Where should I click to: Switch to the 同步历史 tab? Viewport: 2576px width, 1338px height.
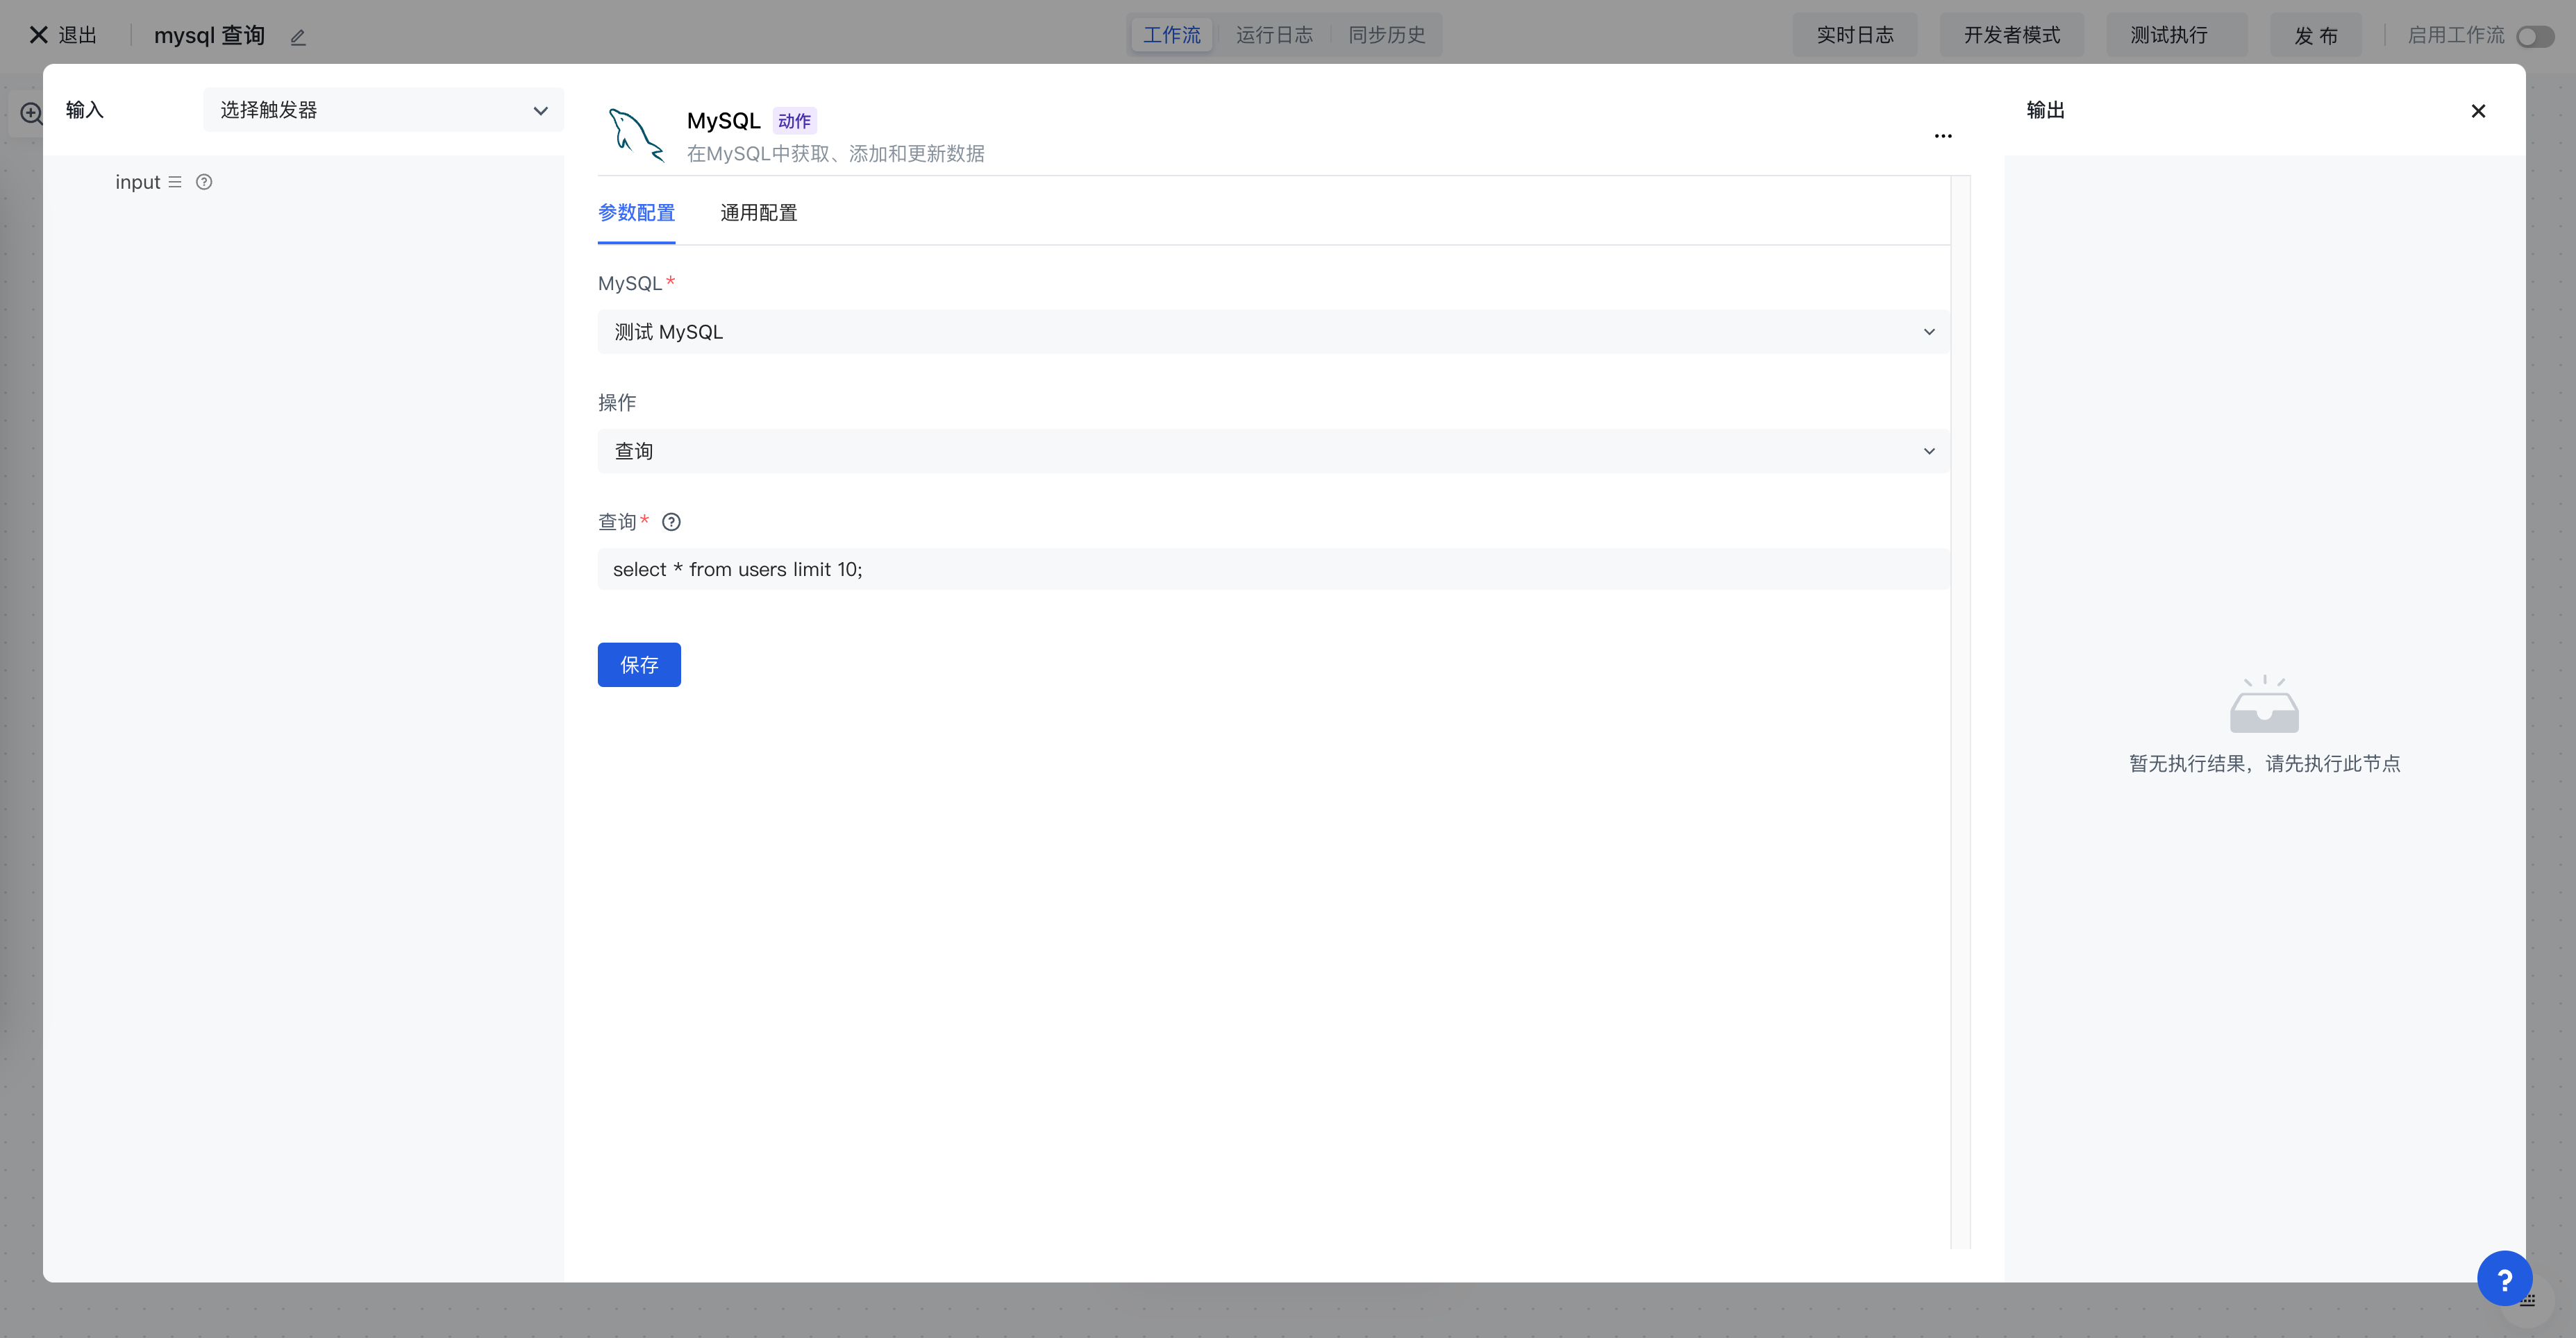click(x=1386, y=35)
